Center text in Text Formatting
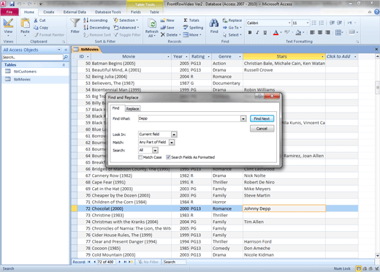This screenshot has width=380, height=272. tap(320, 32)
